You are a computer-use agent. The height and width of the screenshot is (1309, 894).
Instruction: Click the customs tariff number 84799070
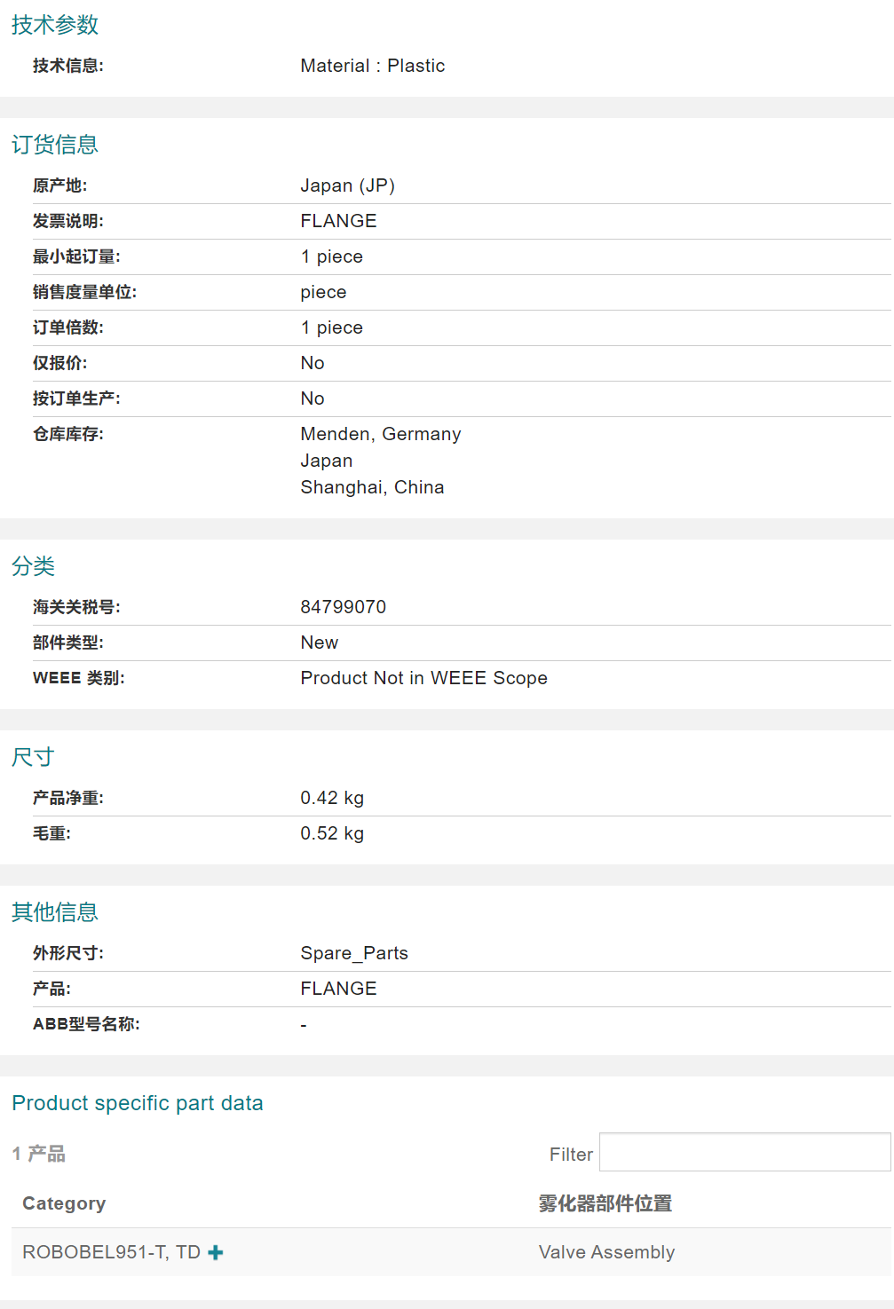pos(344,607)
